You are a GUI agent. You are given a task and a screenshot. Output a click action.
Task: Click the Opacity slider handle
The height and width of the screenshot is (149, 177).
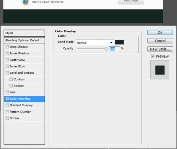pyautogui.click(x=106, y=49)
